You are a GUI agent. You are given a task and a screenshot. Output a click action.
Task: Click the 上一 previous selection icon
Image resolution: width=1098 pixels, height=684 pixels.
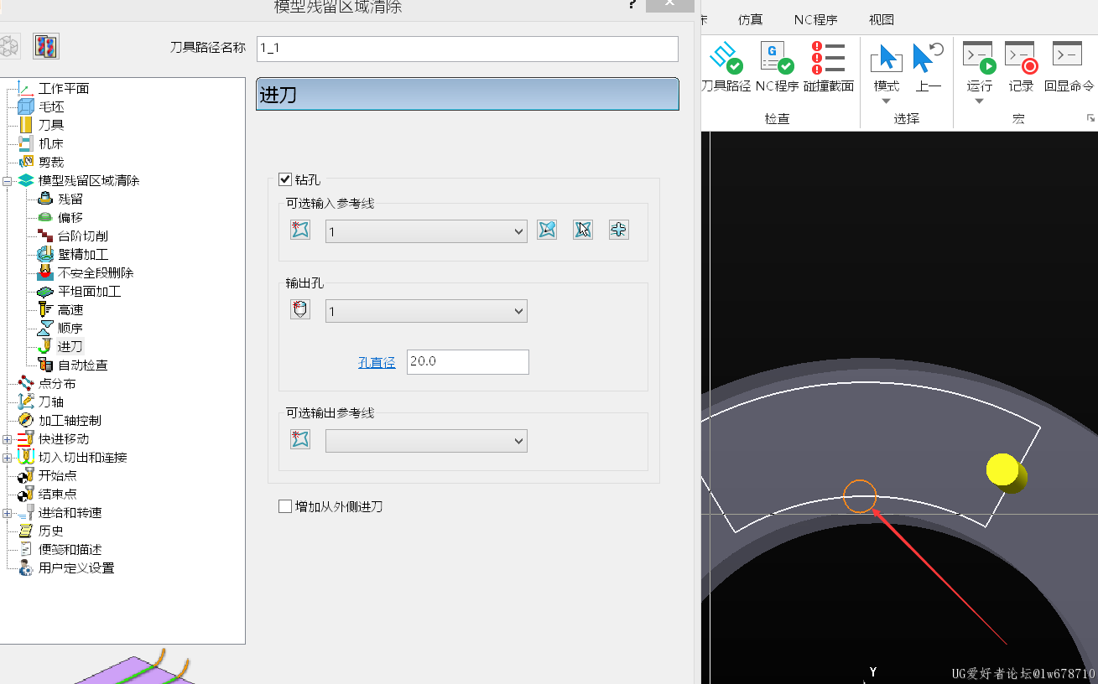click(928, 57)
